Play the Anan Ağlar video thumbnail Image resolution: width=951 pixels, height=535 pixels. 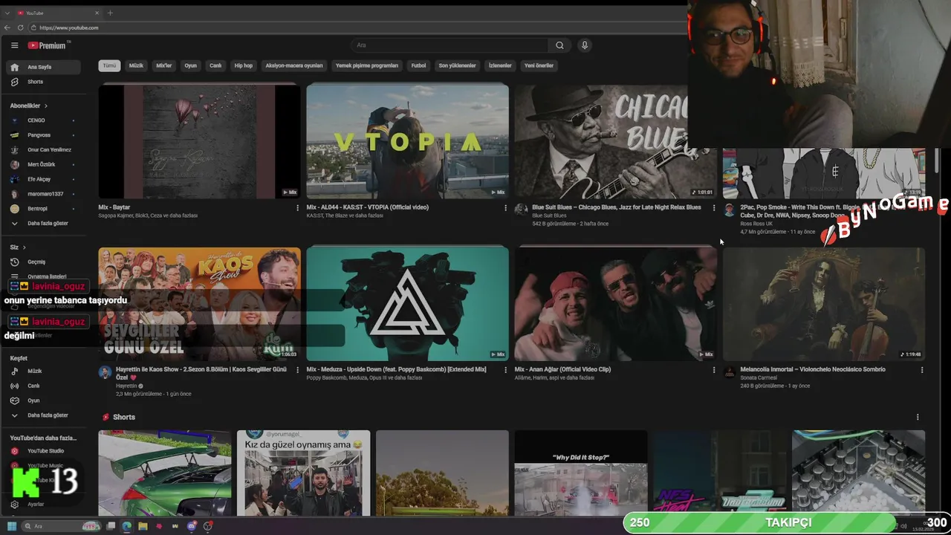pyautogui.click(x=616, y=303)
